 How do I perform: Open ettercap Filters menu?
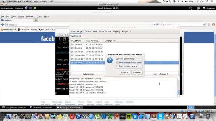pyautogui.click(x=108, y=31)
